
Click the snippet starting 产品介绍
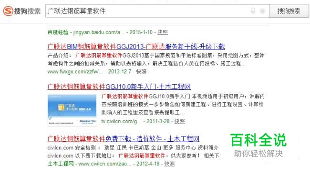point(156,59)
